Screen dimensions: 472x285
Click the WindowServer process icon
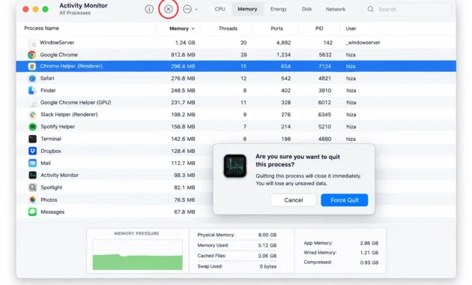32,43
